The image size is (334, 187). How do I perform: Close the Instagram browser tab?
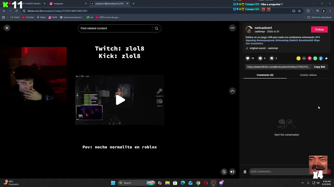point(86,4)
